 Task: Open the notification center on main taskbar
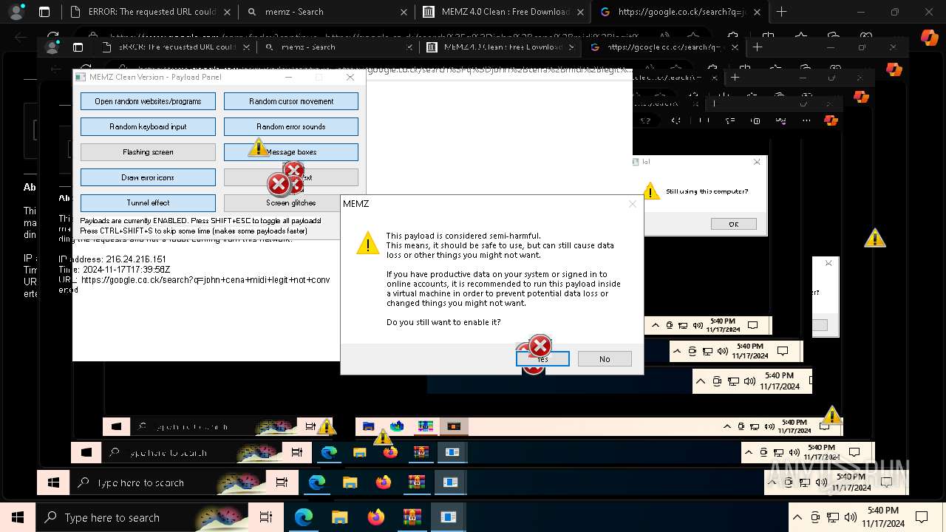(922, 517)
